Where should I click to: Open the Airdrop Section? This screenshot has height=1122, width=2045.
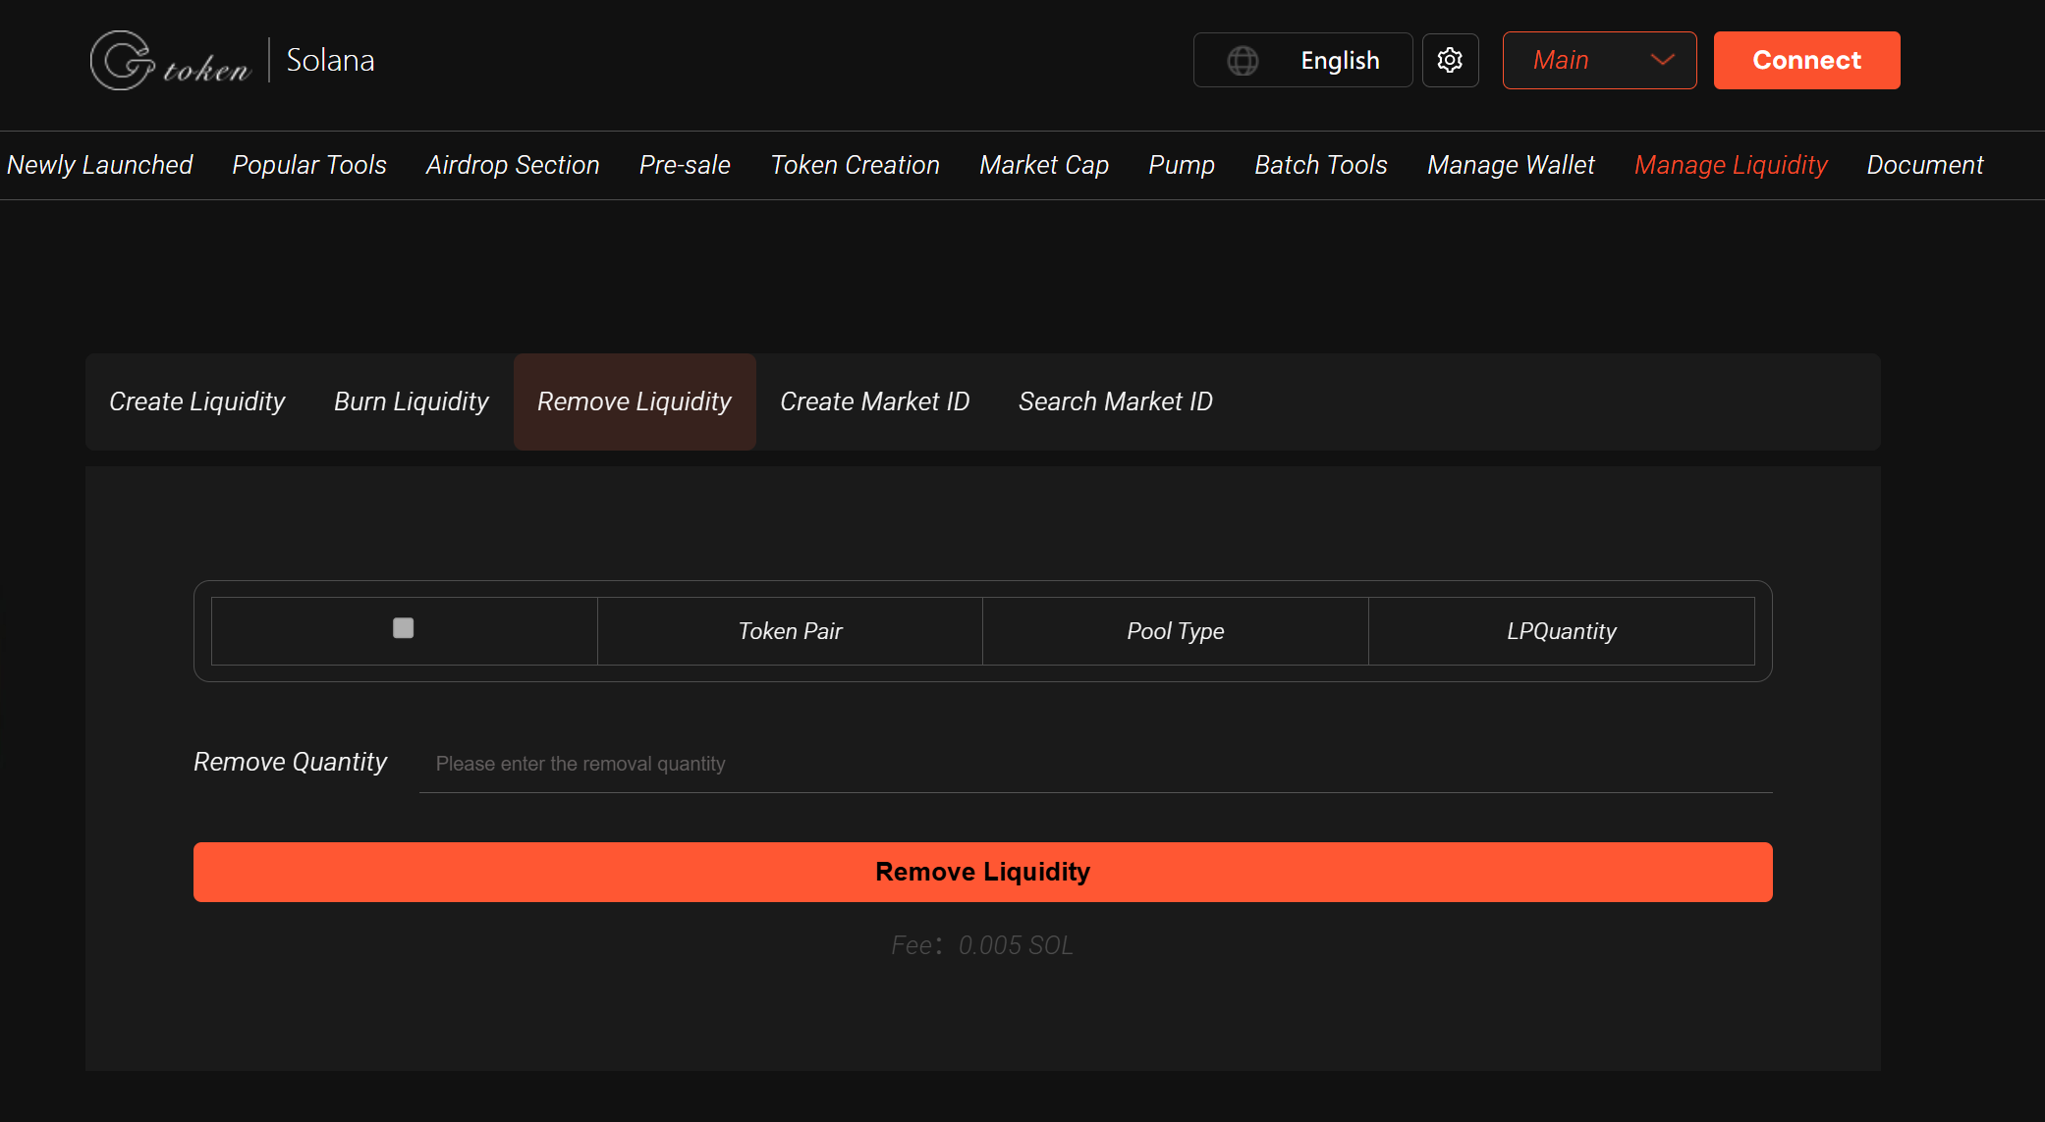pyautogui.click(x=512, y=165)
